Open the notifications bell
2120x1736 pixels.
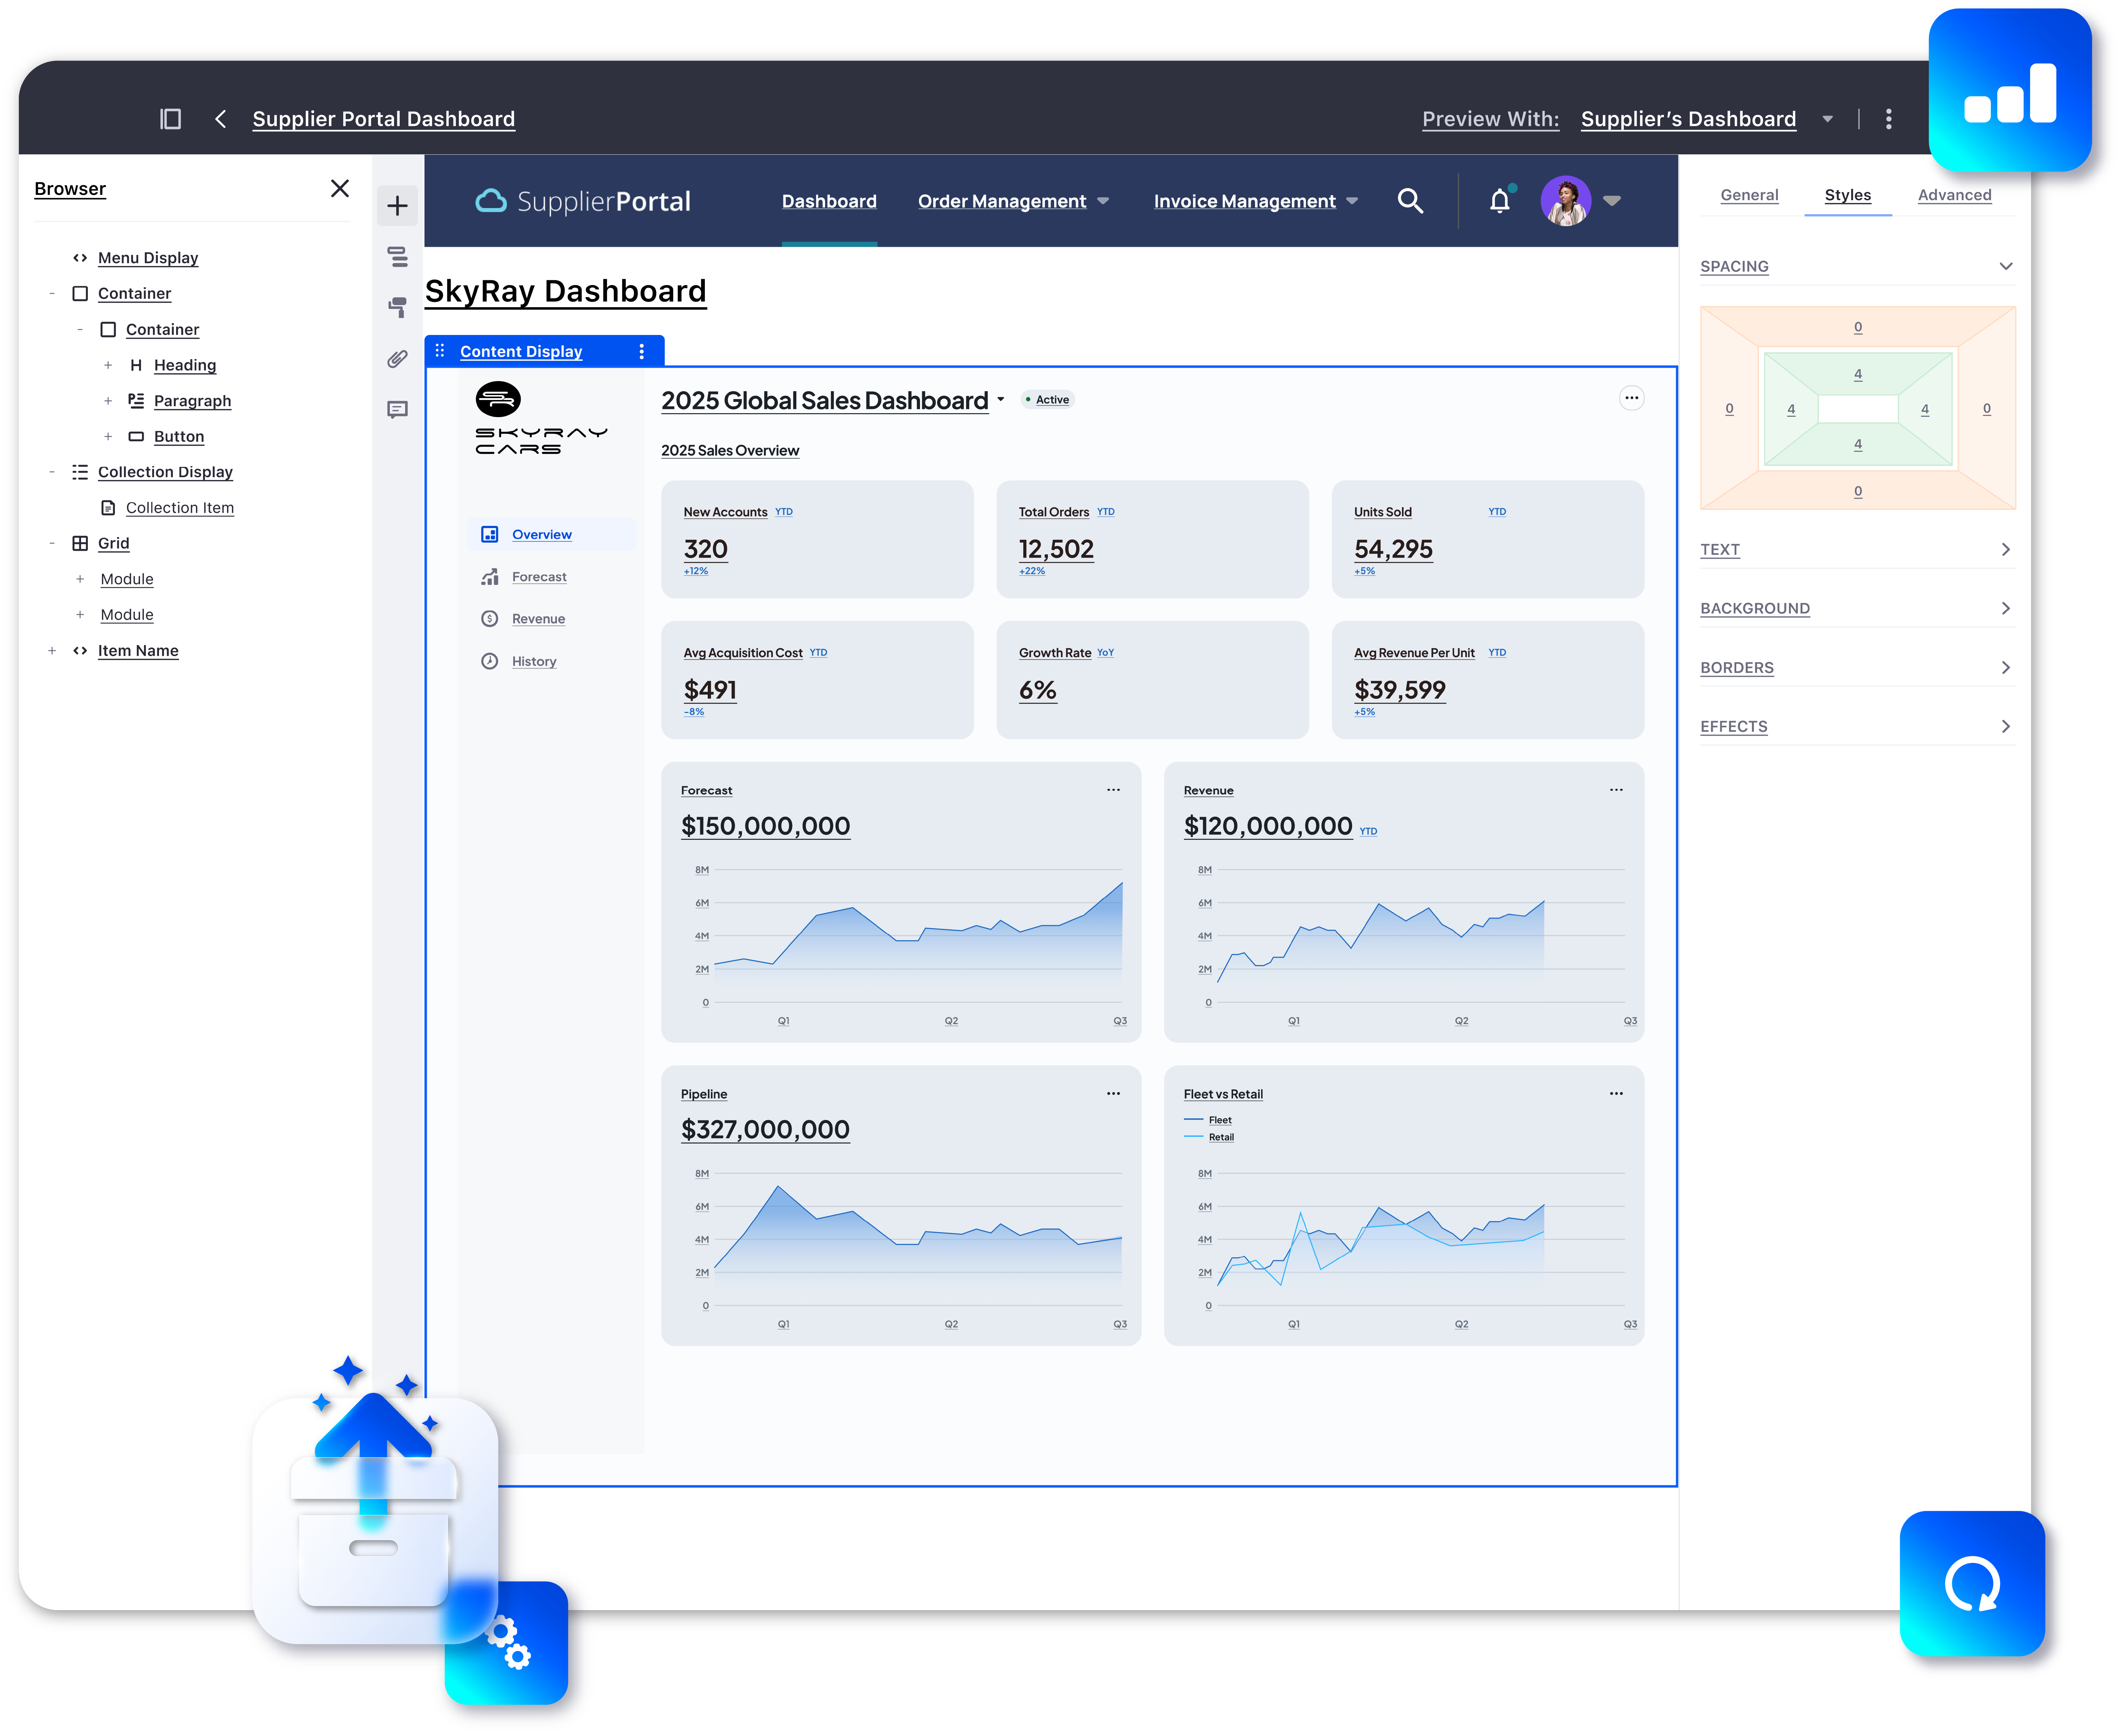[x=1500, y=201]
